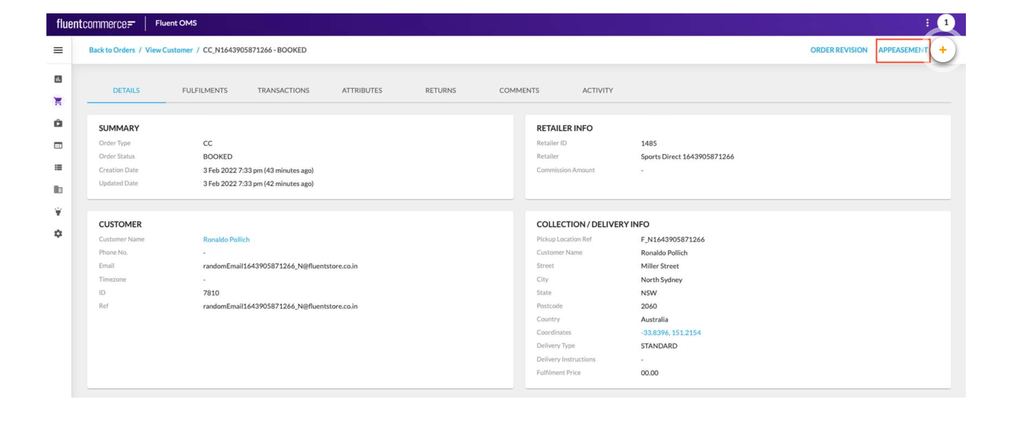
Task: Click the list view icon in sidebar
Action: click(x=58, y=167)
